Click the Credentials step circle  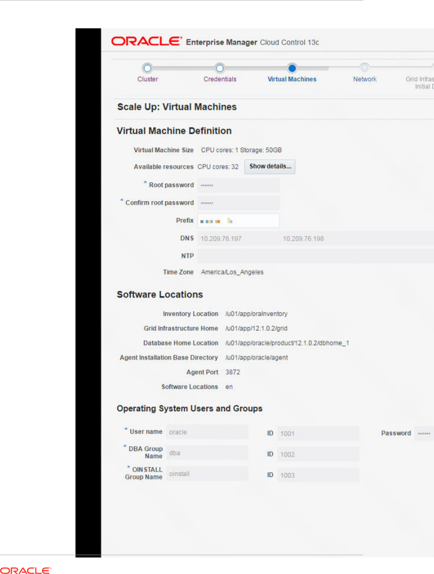pyautogui.click(x=220, y=68)
